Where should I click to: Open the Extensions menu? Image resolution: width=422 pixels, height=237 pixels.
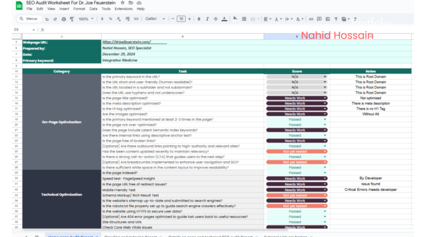pyautogui.click(x=124, y=9)
